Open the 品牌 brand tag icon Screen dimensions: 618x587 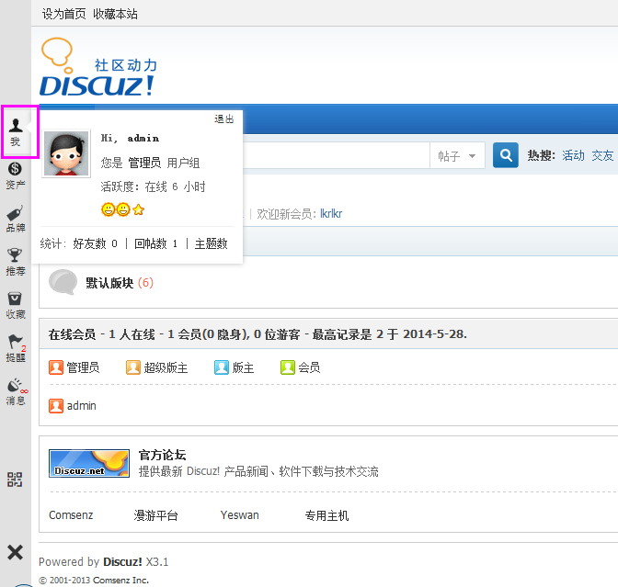point(16,219)
